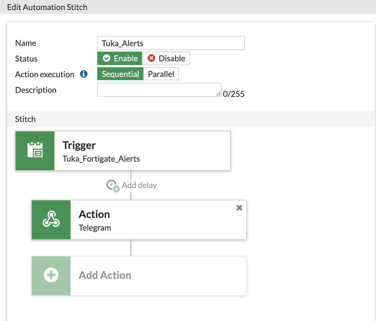Set Status to Disable
The height and width of the screenshot is (321, 376).
[166, 58]
